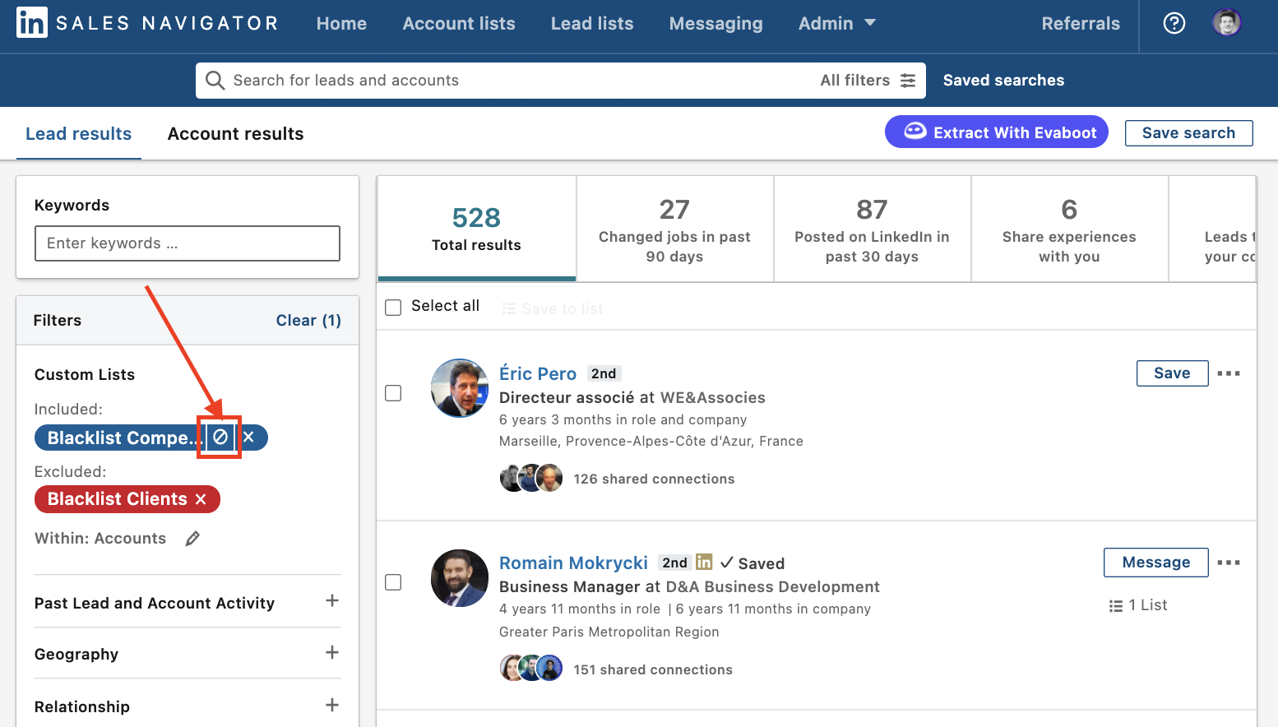This screenshot has width=1278, height=727.
Task: Check the box for Romain Mokrycki
Action: [x=393, y=582]
